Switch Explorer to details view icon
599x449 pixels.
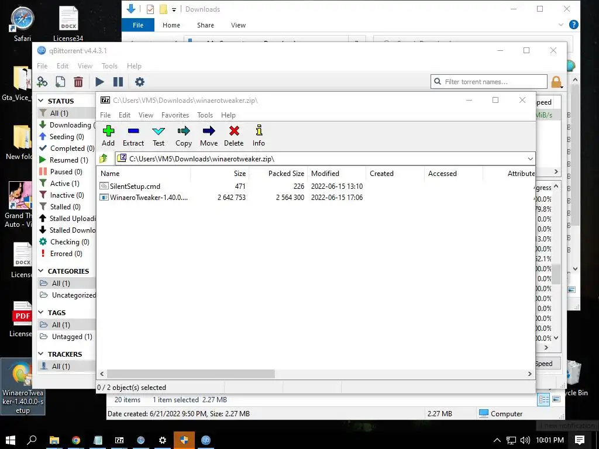[543, 400]
